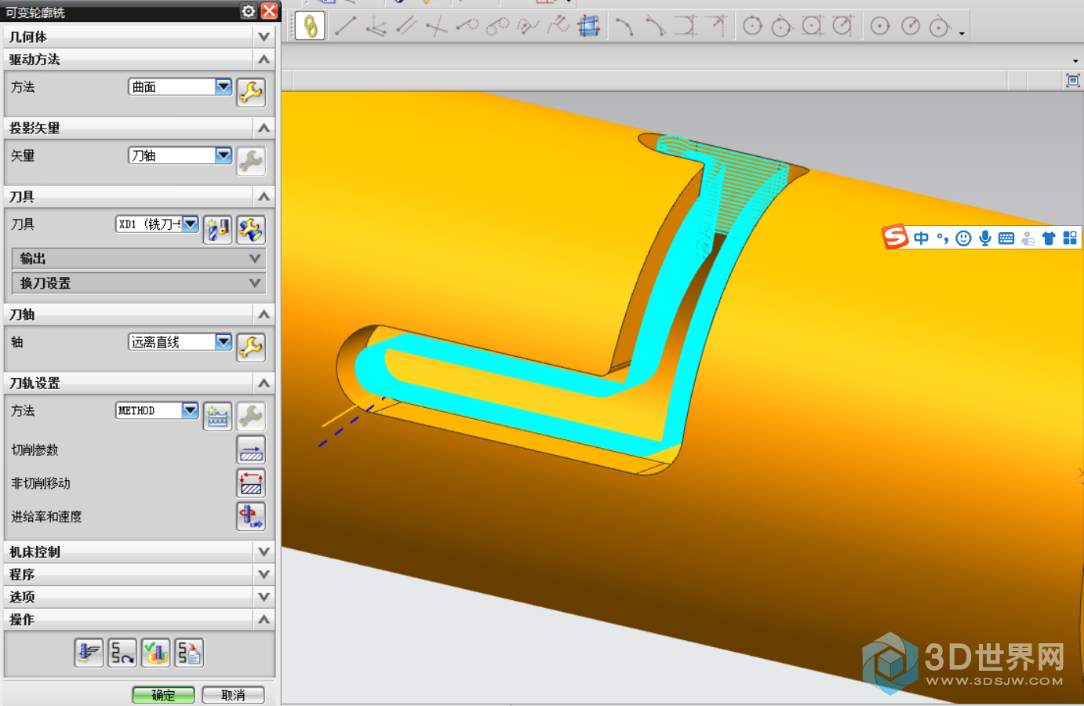Select the crossed perpendicular lines tool

[437, 26]
